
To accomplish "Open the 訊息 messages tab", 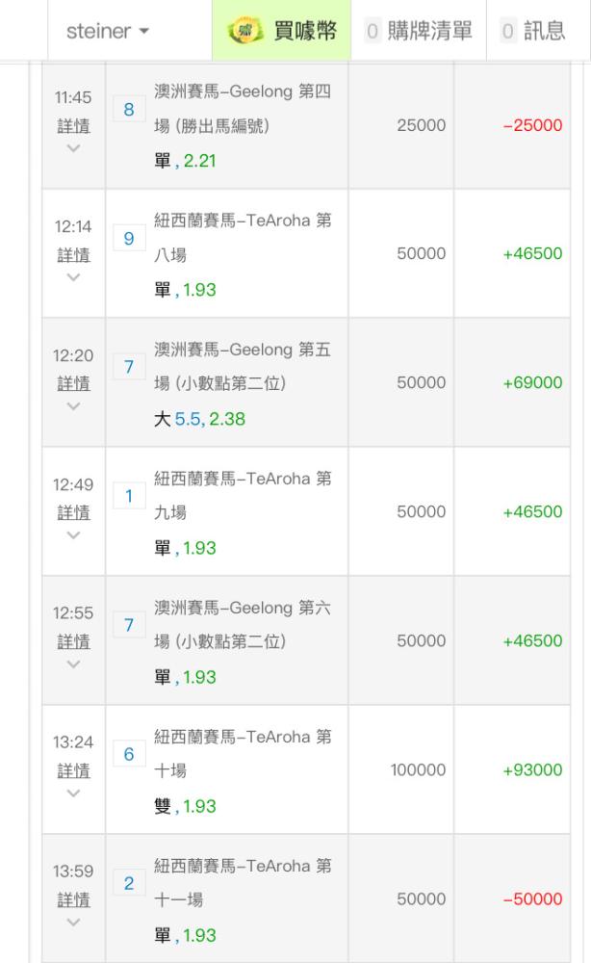I will click(532, 31).
